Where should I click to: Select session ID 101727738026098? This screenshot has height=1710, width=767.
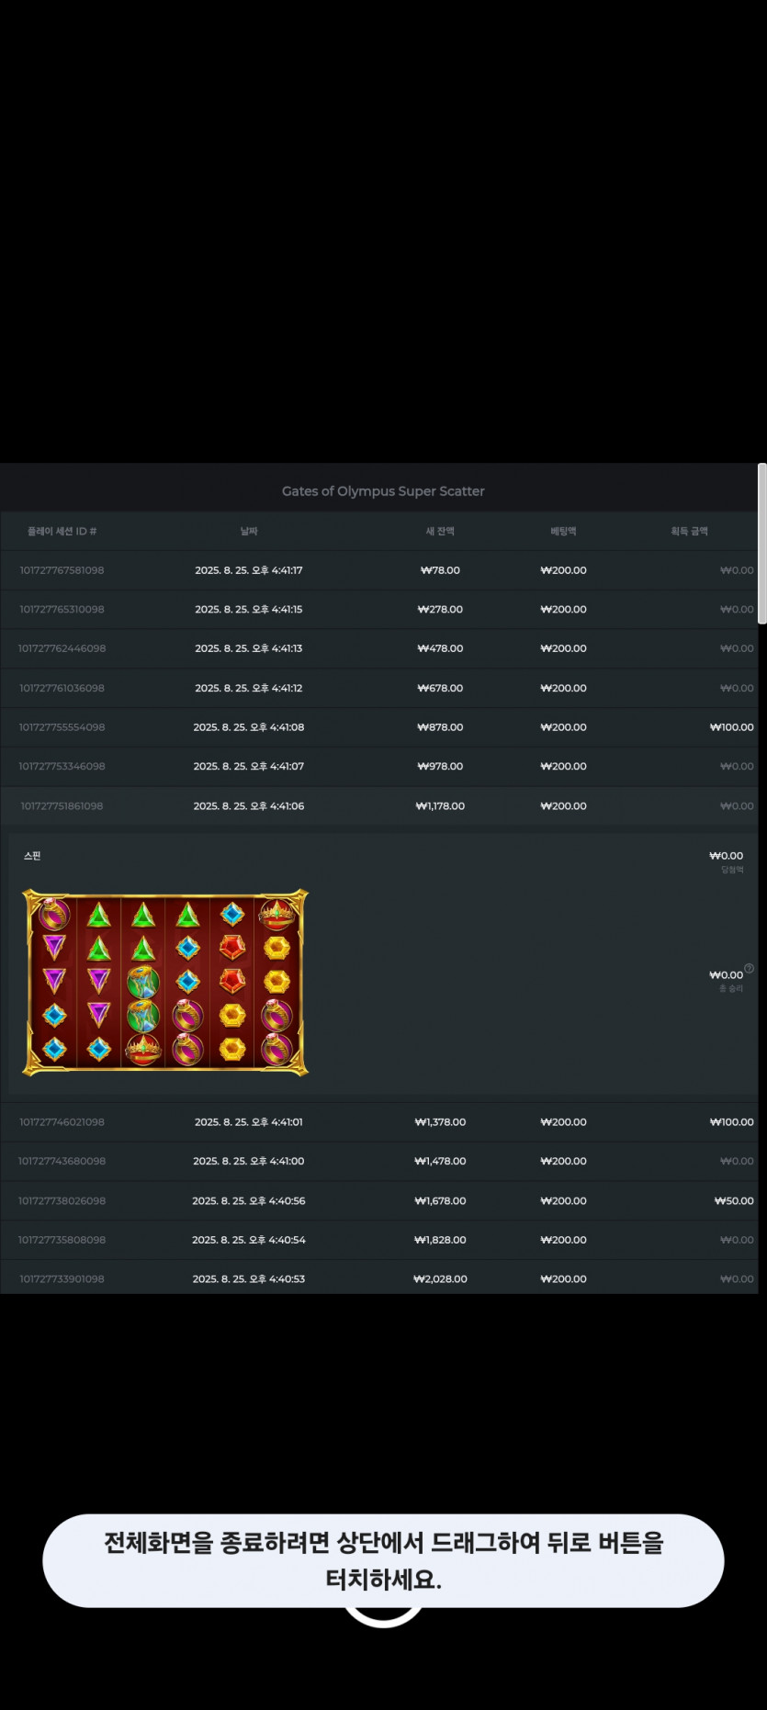point(62,1201)
